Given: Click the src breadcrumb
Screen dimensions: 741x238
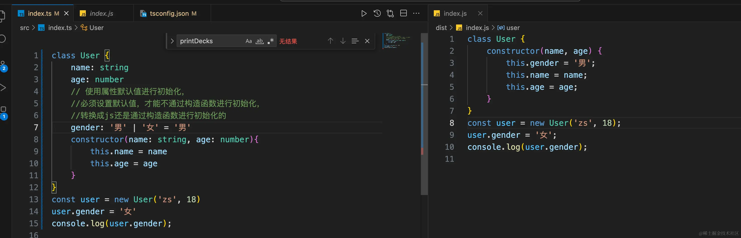Looking at the screenshot, I should coord(25,28).
